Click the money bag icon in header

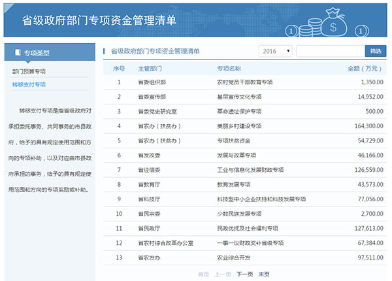(x=338, y=22)
